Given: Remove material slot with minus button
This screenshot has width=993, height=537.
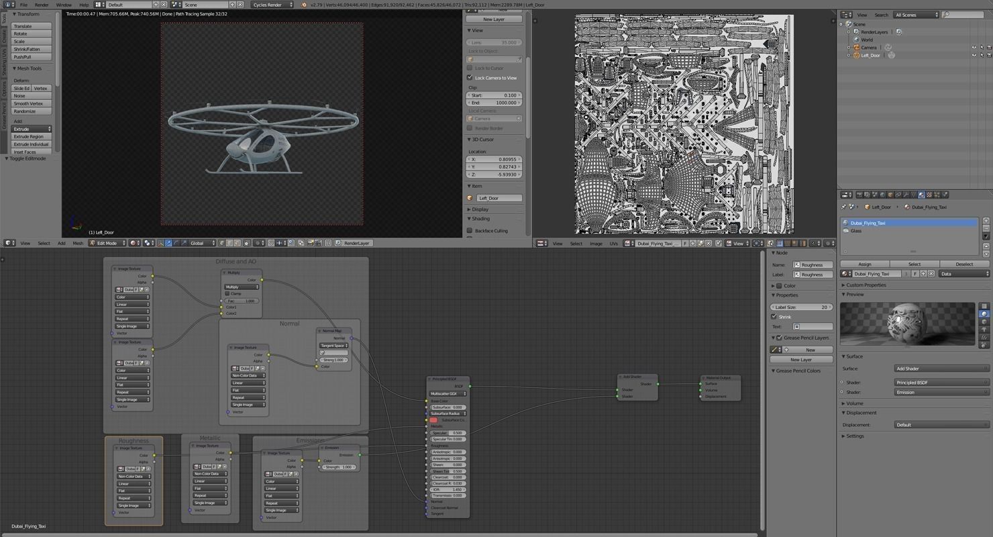Looking at the screenshot, I should click(x=986, y=228).
